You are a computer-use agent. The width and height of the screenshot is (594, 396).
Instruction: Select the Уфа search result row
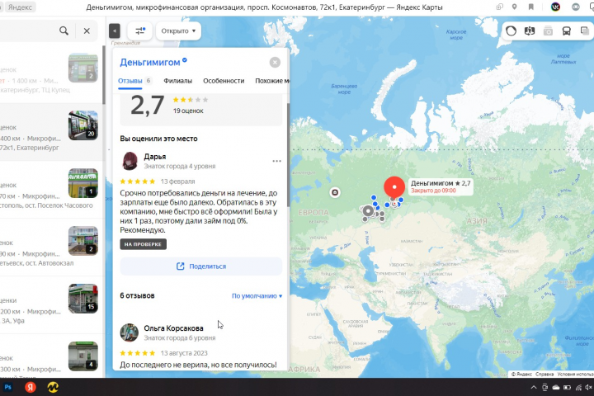(51, 305)
